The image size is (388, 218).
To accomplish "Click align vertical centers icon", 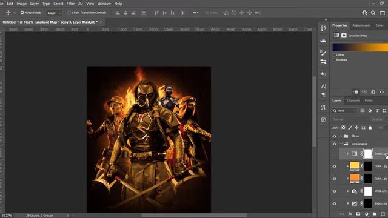I will pos(164,13).
